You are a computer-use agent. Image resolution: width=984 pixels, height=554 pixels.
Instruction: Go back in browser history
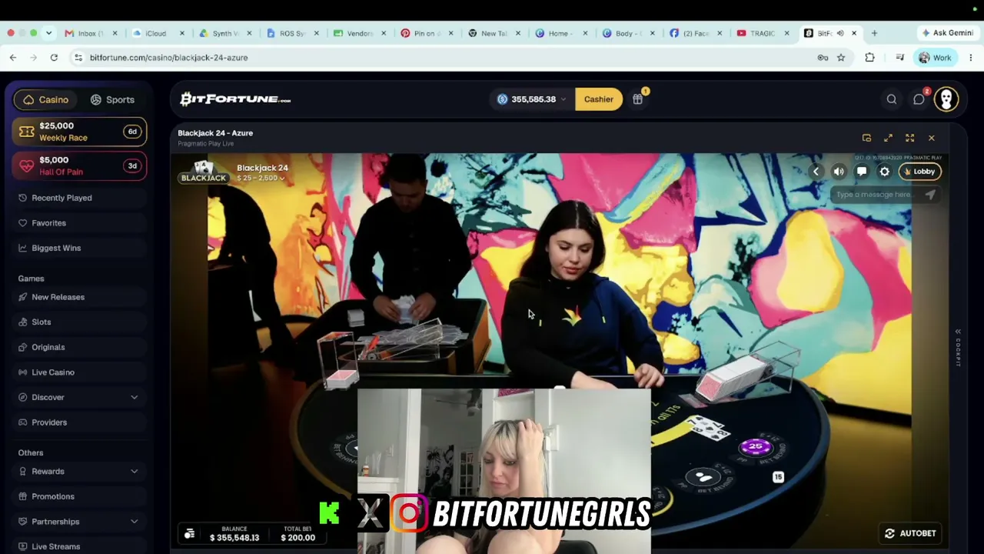pyautogui.click(x=13, y=58)
